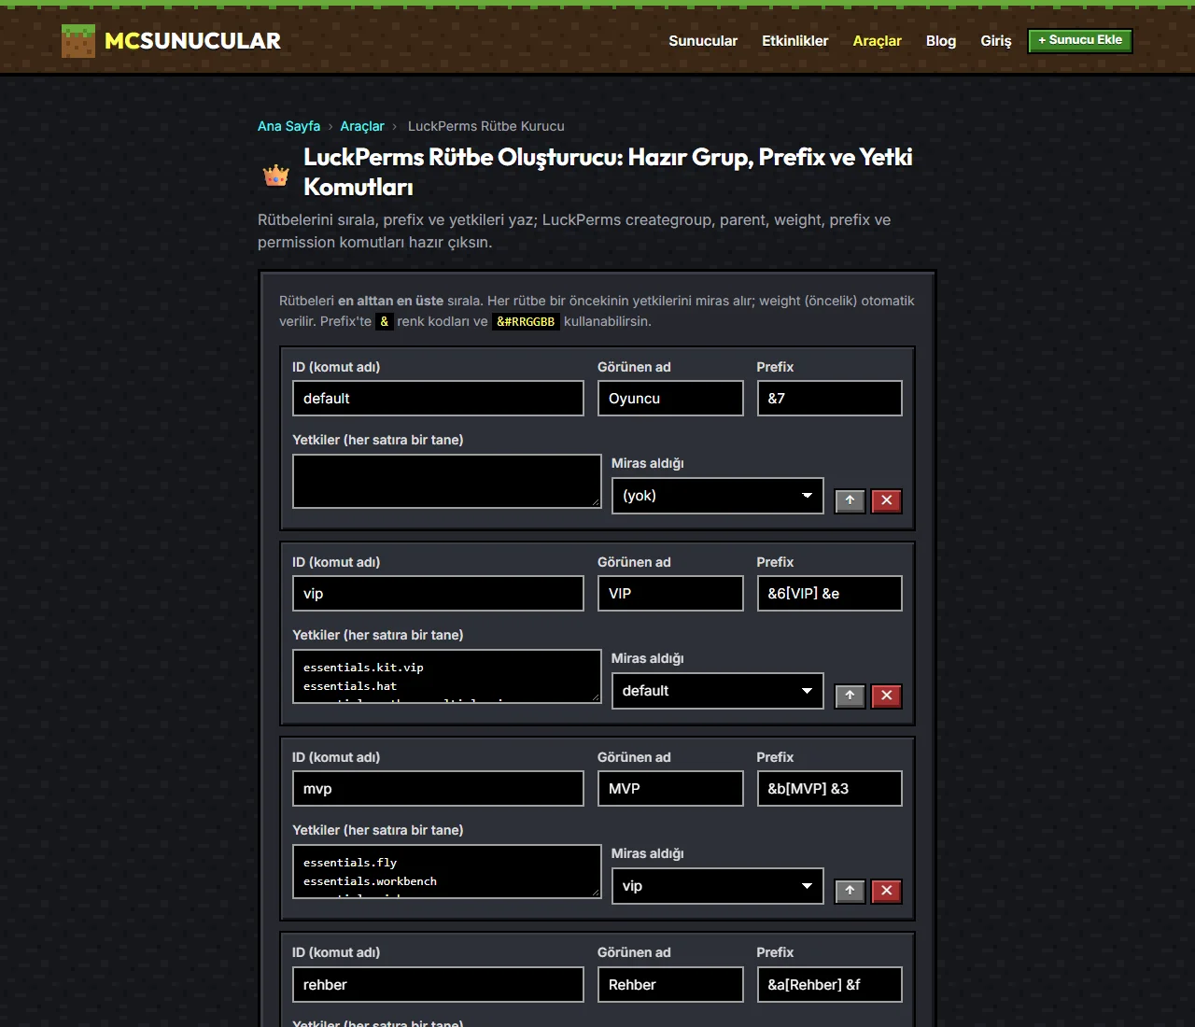Delete the default rank

pos(887,500)
